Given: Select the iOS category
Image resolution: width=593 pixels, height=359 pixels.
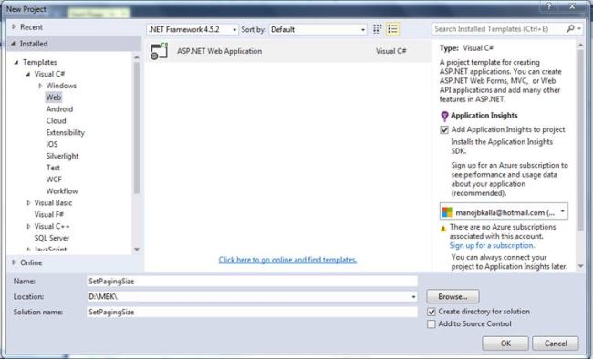Looking at the screenshot, I should coord(52,144).
